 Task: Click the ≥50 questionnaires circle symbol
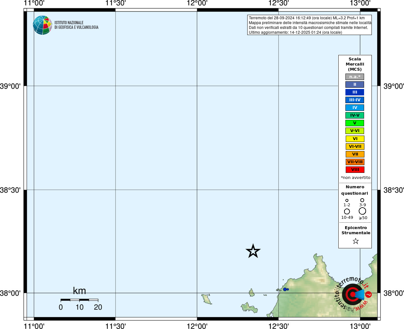(x=362, y=211)
